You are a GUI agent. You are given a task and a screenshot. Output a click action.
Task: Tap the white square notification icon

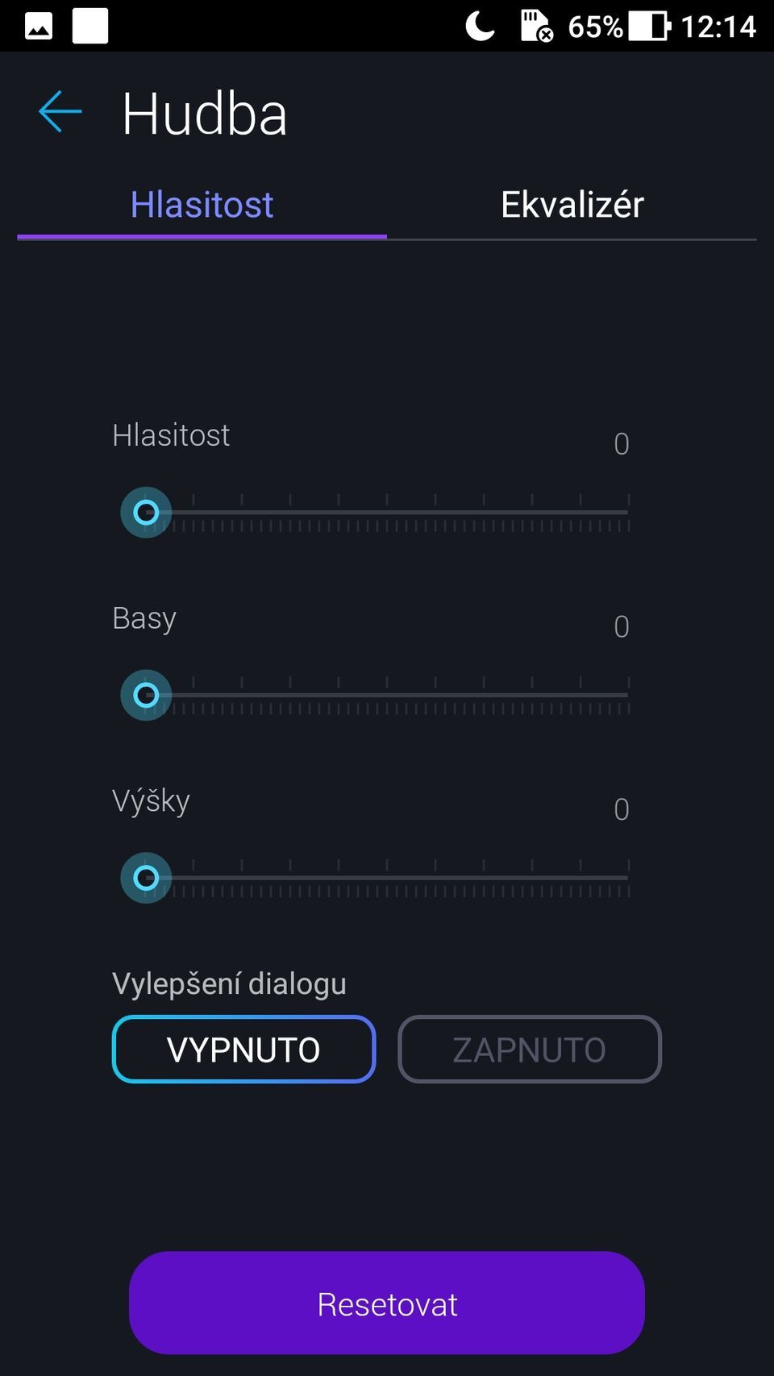click(90, 26)
